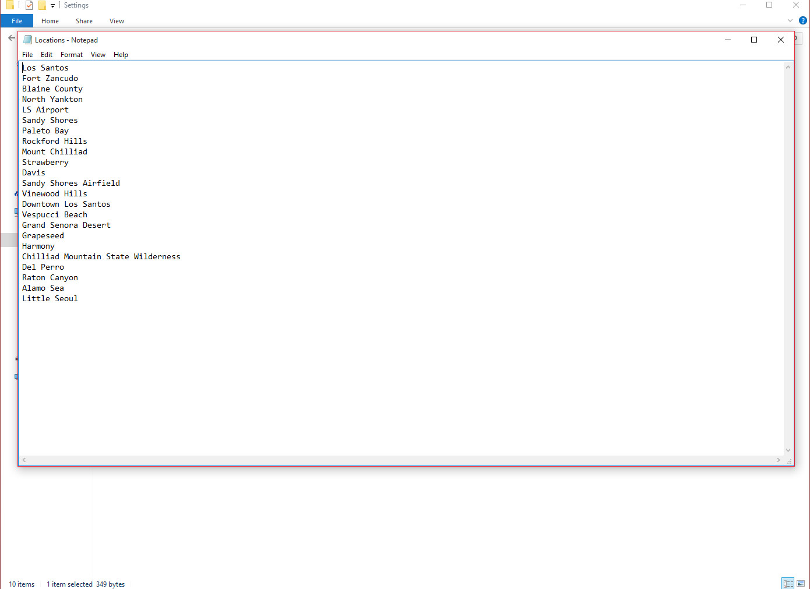The width and height of the screenshot is (810, 589).
Task: Click the blue File tab in Explorer
Action: (x=17, y=21)
